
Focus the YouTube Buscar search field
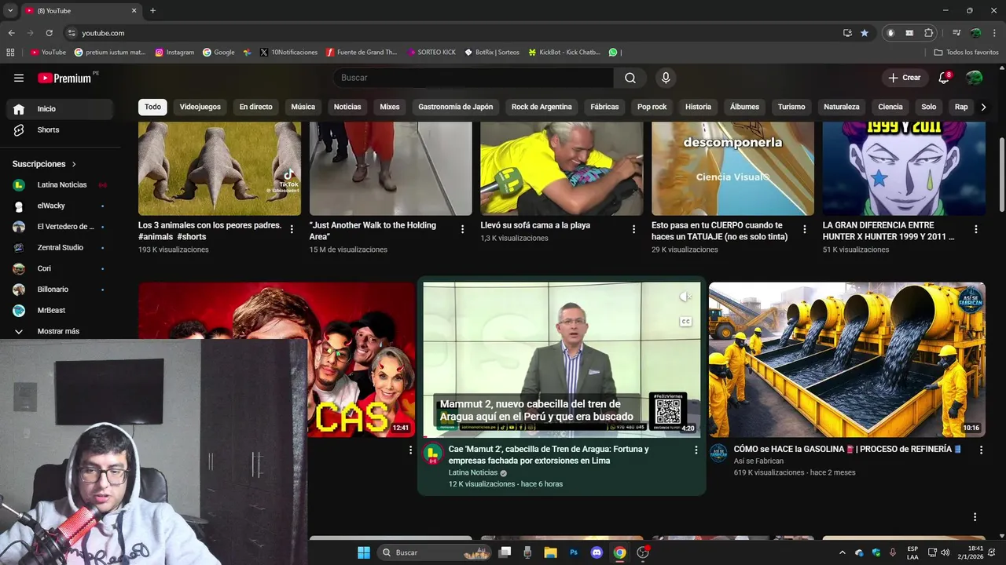(473, 78)
